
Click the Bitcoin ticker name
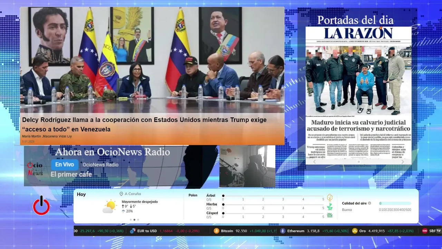coord(227,231)
